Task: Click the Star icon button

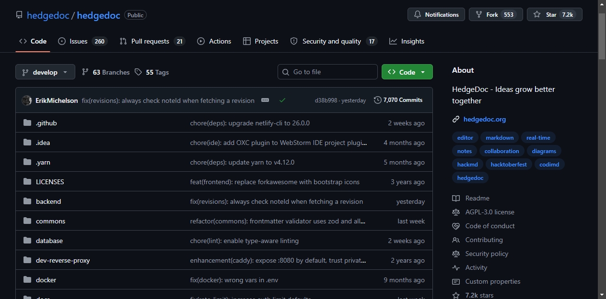Action: click(x=537, y=15)
